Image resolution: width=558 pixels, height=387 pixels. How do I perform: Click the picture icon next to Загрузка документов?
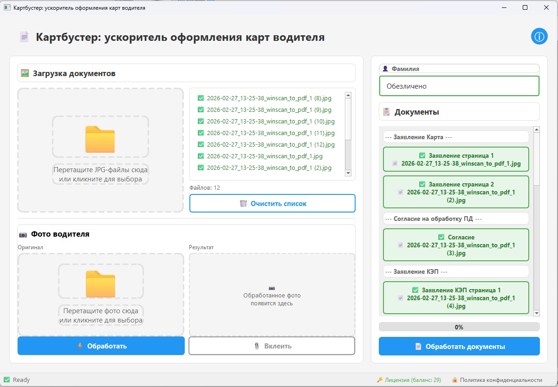tap(25, 73)
